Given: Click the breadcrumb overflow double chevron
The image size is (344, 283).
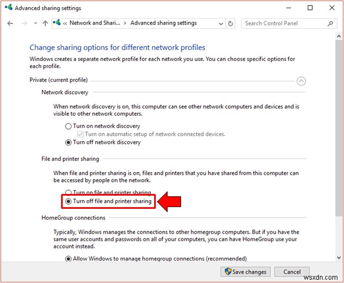Looking at the screenshot, I should 65,24.
